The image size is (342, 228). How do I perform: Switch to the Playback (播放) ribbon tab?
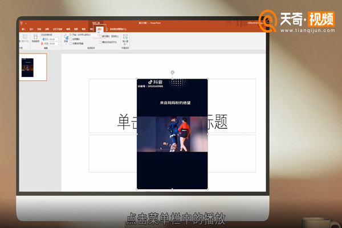(x=100, y=28)
